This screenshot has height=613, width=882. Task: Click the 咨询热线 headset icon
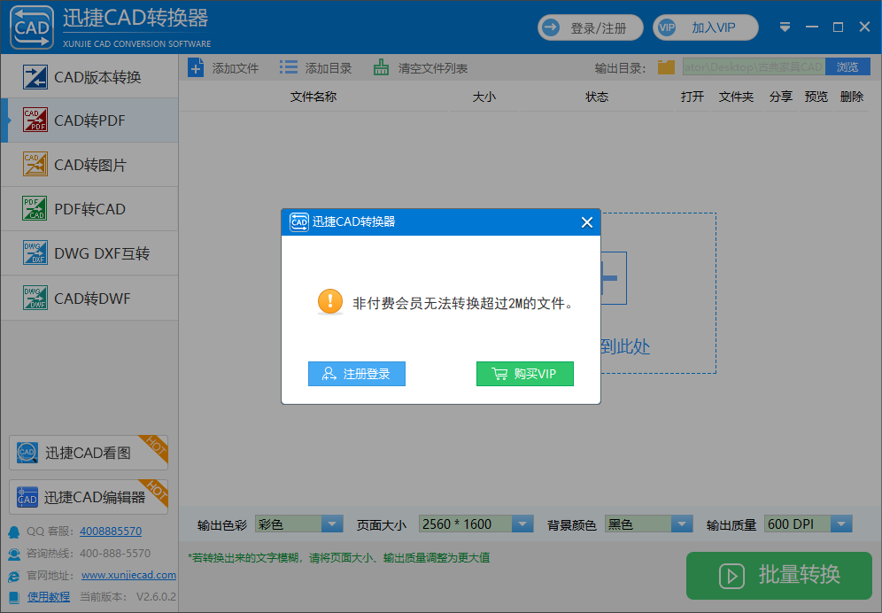14,554
